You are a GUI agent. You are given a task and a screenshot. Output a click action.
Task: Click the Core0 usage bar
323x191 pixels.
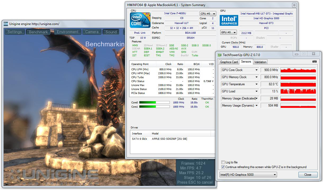[x=155, y=102]
